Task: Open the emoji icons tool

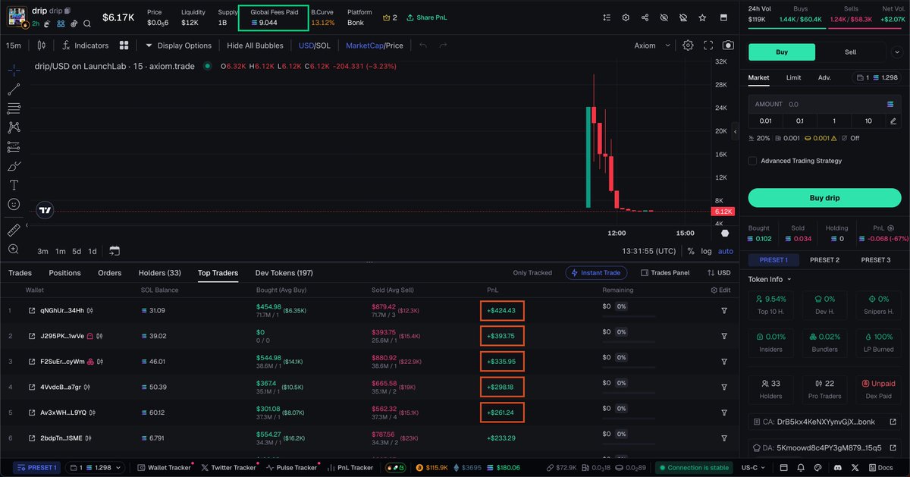Action: (14, 204)
